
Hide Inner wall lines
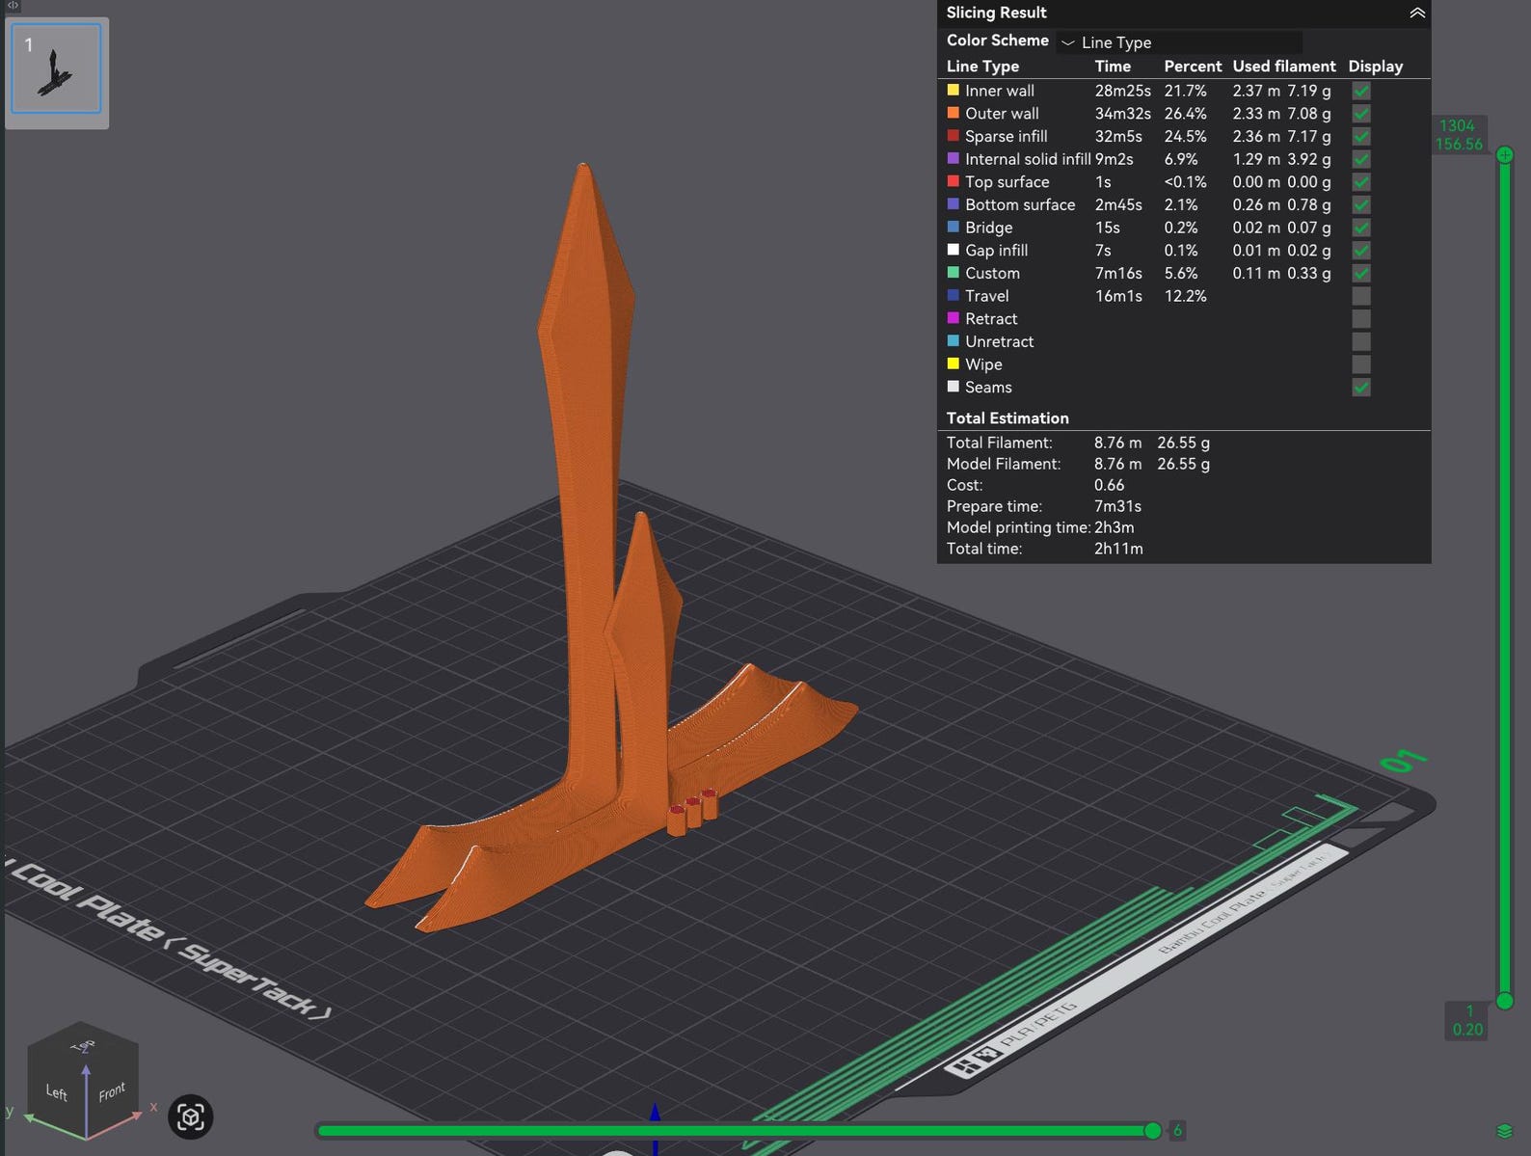(1360, 91)
